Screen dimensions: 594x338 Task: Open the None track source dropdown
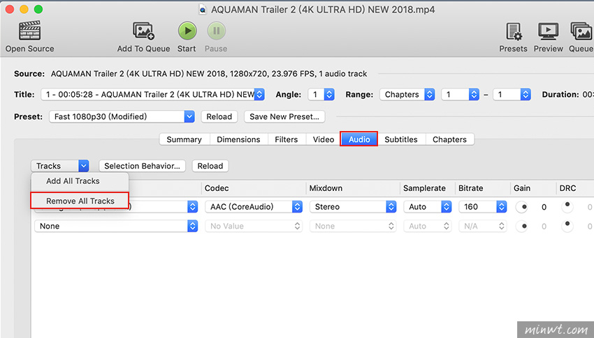(116, 226)
